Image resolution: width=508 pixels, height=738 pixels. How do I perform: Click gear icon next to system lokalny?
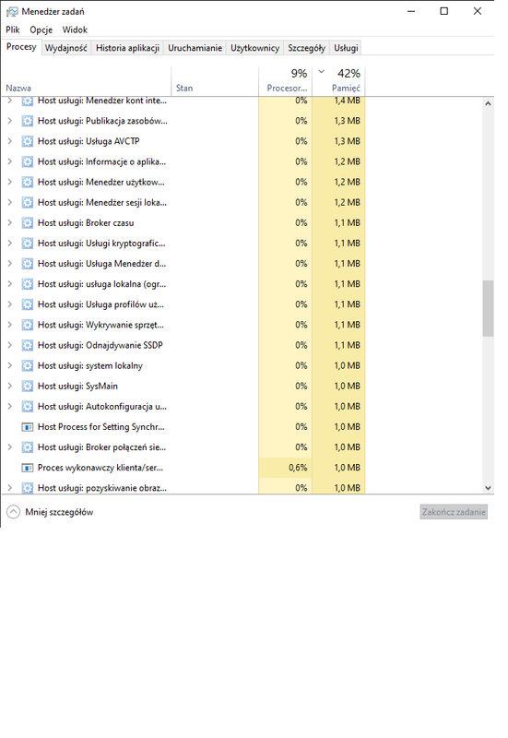click(x=28, y=365)
